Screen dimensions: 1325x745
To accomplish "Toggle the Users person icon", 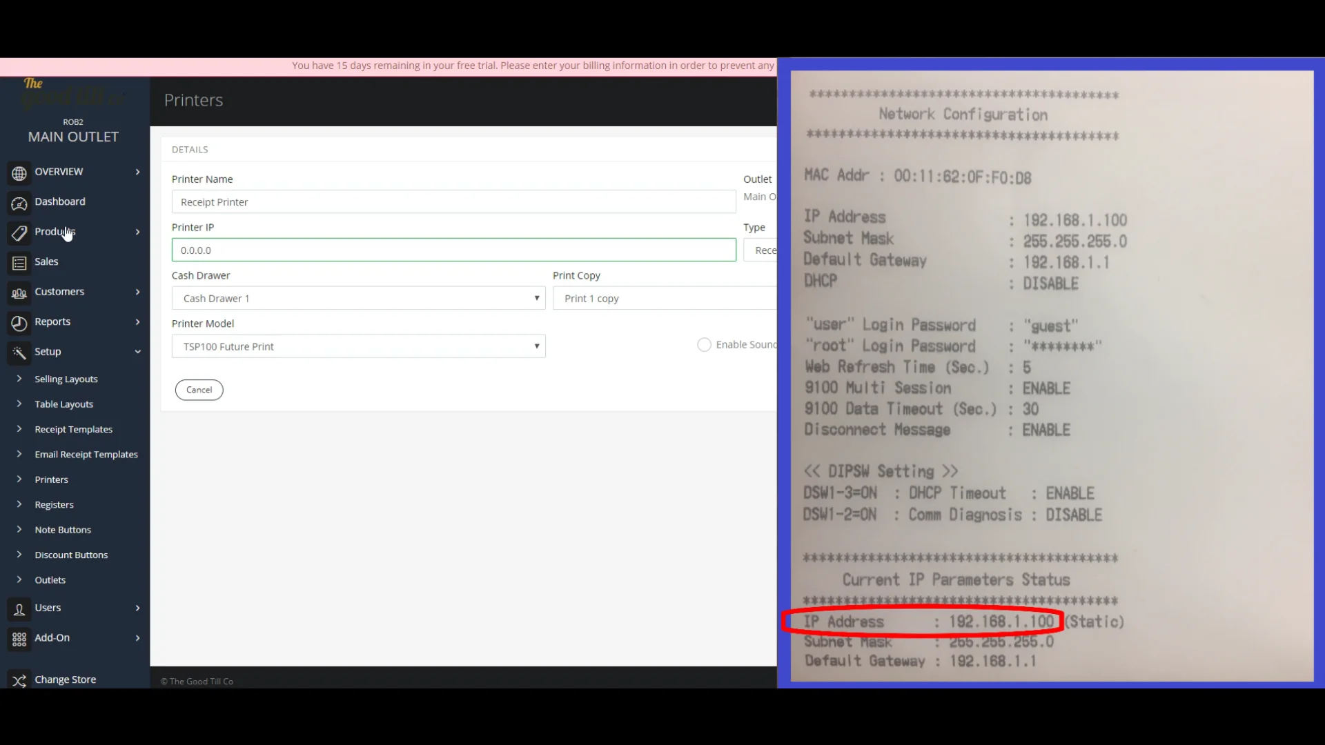I will 19,608.
